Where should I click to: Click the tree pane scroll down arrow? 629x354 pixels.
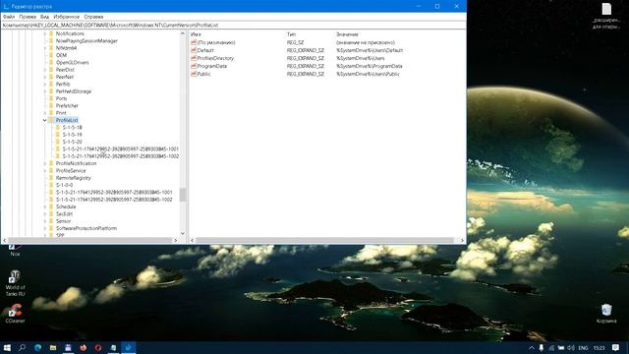coord(183,234)
